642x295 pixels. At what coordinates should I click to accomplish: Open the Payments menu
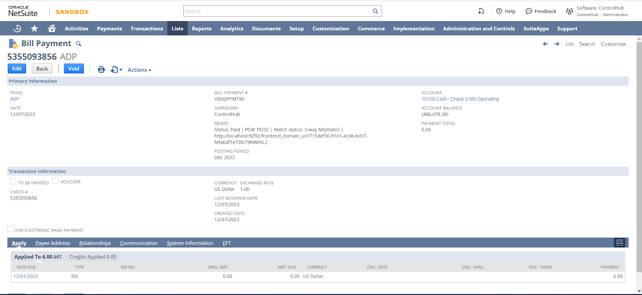109,28
